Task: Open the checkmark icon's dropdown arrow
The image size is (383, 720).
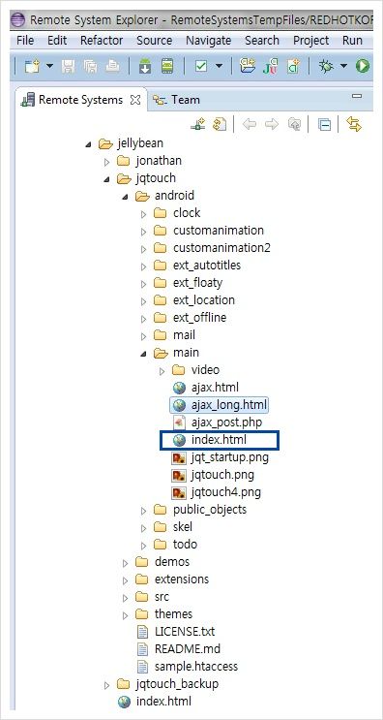Action: pos(219,67)
